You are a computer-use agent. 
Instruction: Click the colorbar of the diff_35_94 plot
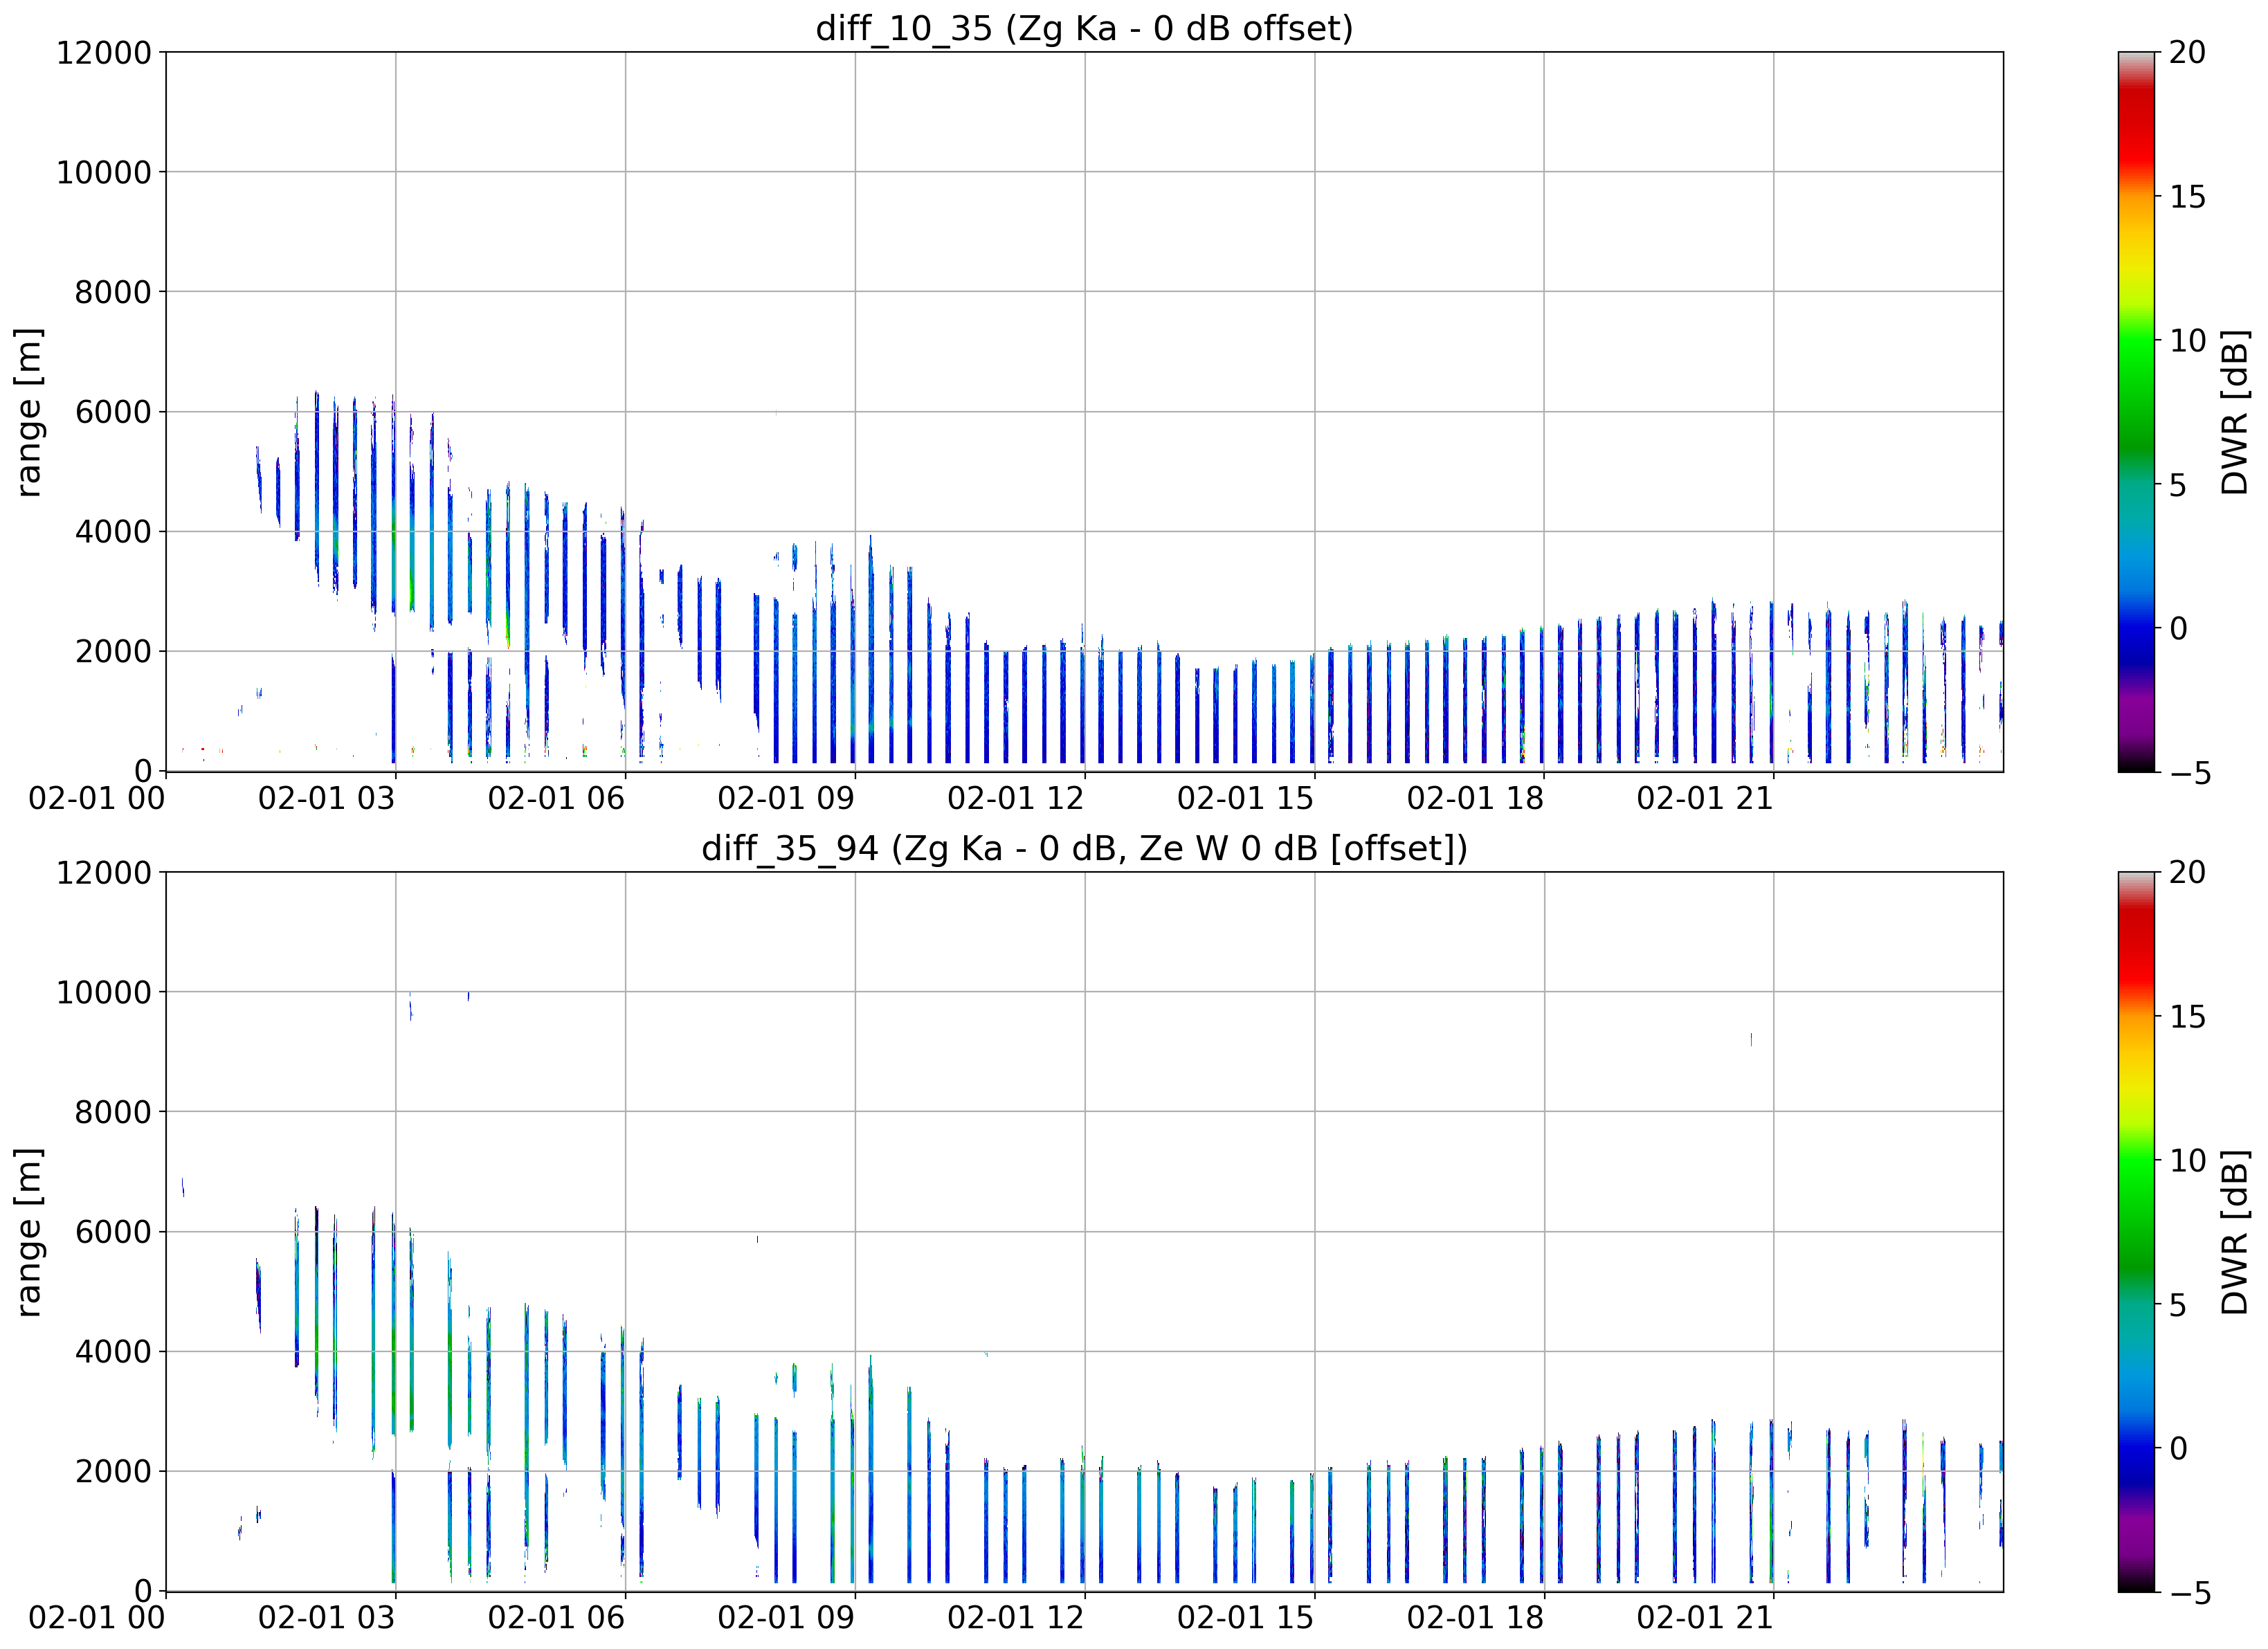pyautogui.click(x=2137, y=1232)
